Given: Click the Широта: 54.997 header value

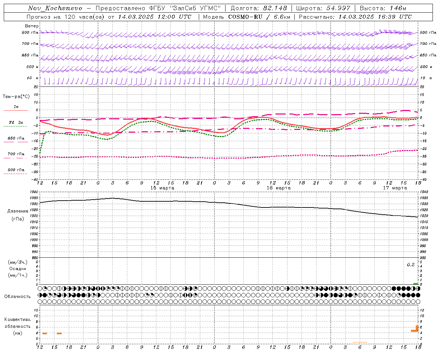Looking at the screenshot, I should (323, 8).
